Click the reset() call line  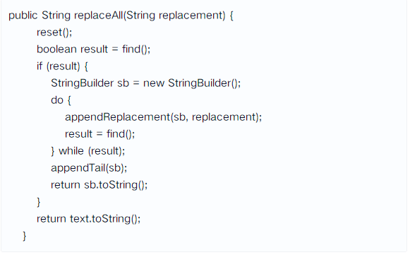click(x=54, y=32)
